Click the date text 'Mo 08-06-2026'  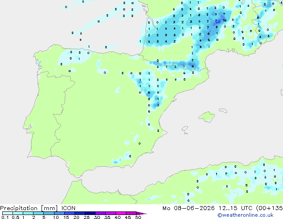[x=189, y=208]
